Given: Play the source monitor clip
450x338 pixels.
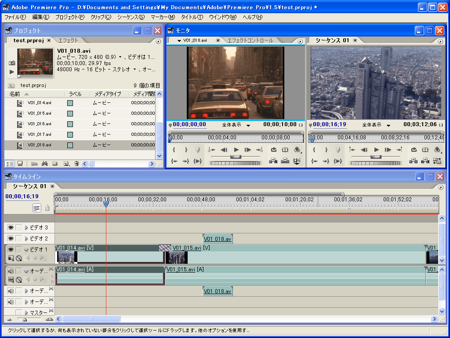Looking at the screenshot, I should (x=236, y=149).
